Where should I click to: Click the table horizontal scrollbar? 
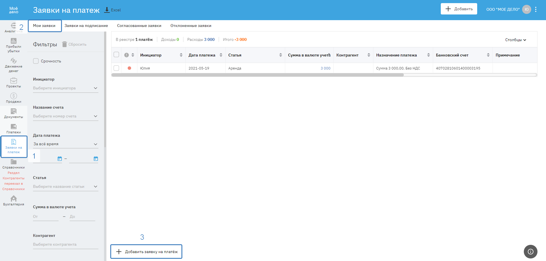pos(258,75)
